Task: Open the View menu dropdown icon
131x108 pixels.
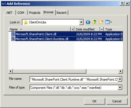Action: pos(109,22)
